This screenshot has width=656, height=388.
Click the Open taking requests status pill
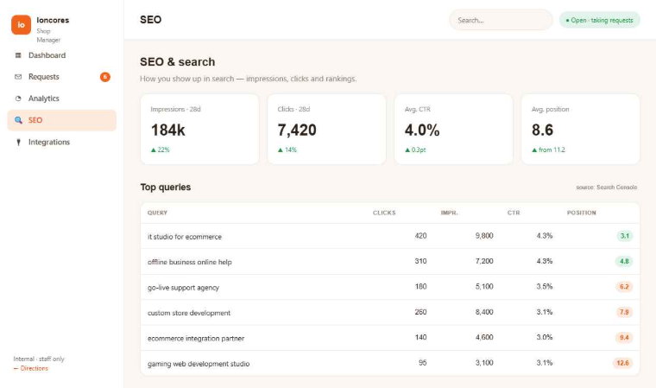600,20
